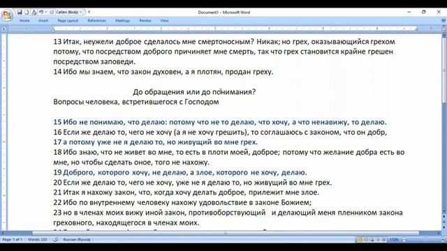Click the tab selector at ruler corner
447x251 pixels.
[4, 29]
